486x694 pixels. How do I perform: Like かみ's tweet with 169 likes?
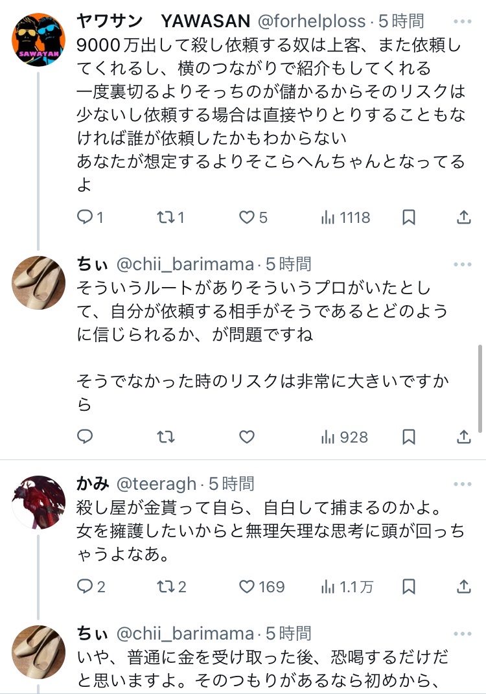click(247, 587)
